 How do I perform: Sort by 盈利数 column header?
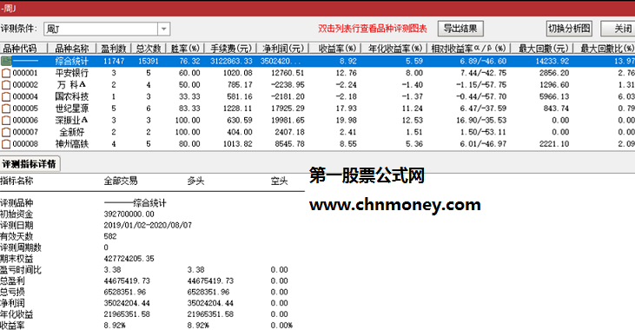[x=114, y=49]
